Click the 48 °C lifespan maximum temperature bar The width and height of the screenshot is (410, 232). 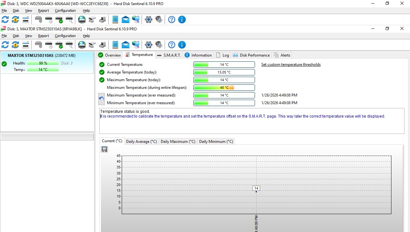(224, 88)
